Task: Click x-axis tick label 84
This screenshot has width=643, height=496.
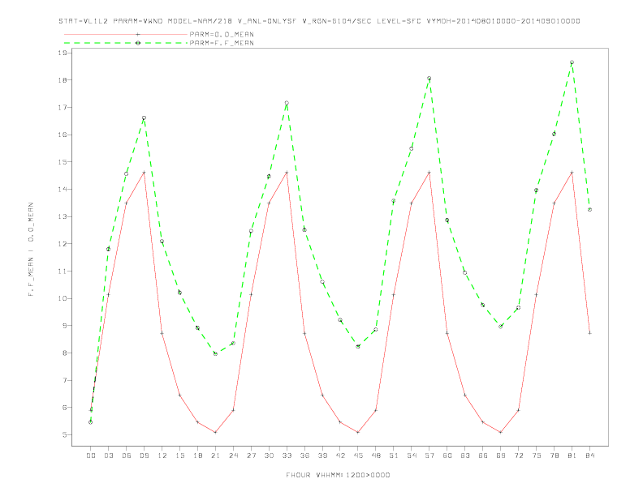Action: [x=589, y=455]
